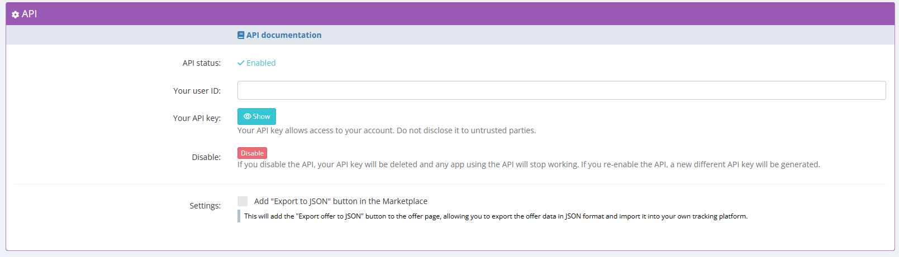Enable the Export to JSON checkbox

[x=242, y=201]
